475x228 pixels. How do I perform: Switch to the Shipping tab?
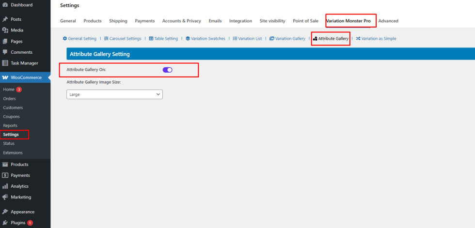click(x=118, y=21)
